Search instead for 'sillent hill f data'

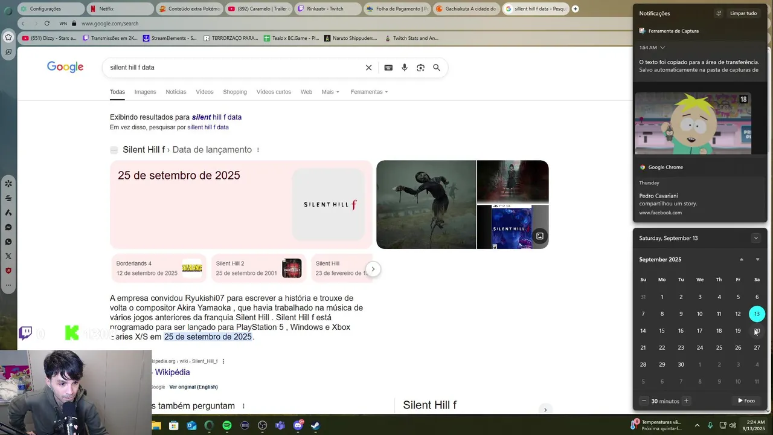pos(208,127)
